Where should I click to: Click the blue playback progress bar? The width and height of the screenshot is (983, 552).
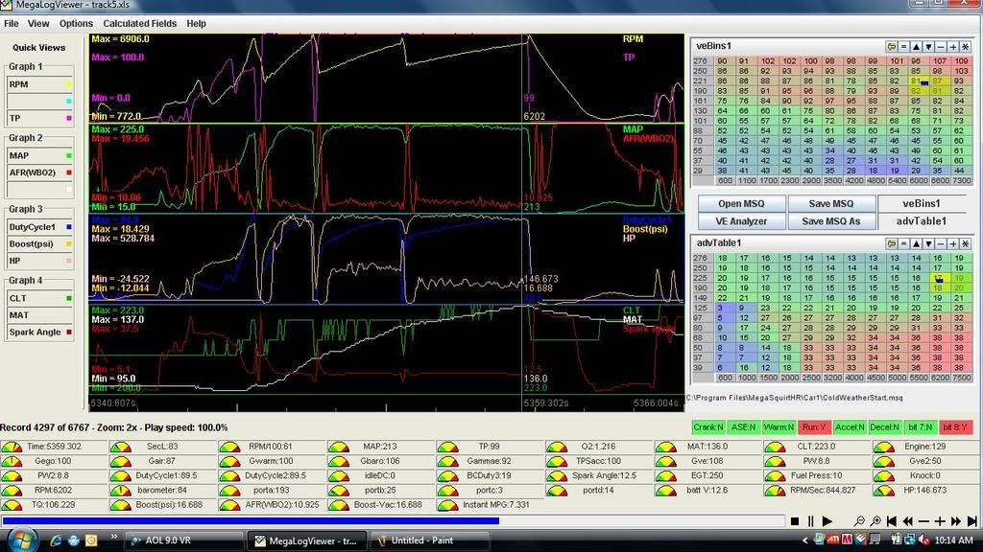point(251,520)
